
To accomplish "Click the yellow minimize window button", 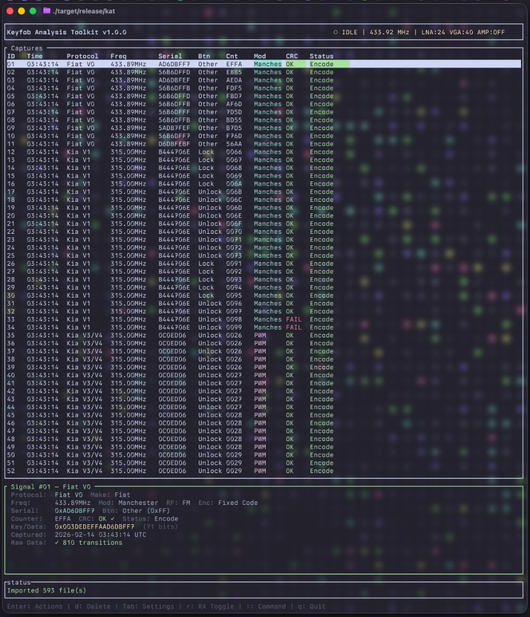I will tap(21, 11).
